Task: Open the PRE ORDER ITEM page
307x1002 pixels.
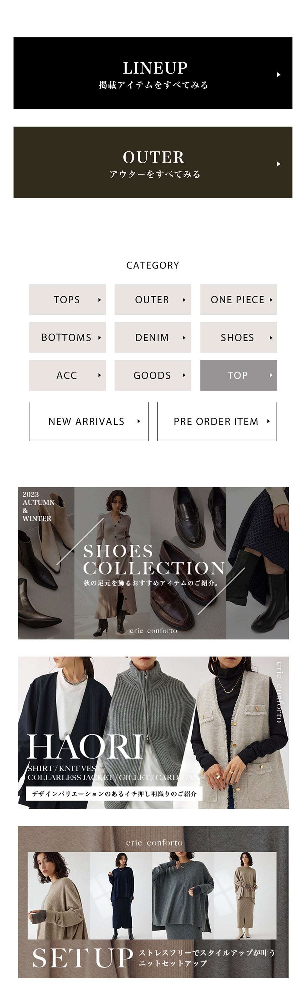Action: point(217,421)
